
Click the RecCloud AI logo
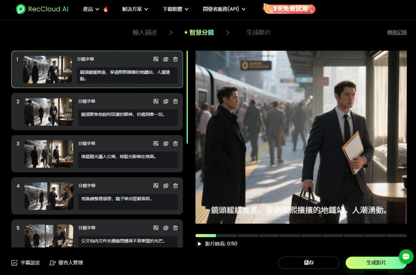(42, 9)
